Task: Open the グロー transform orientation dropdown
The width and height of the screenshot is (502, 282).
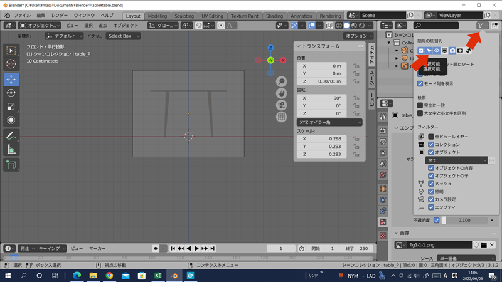Action: tap(163, 26)
